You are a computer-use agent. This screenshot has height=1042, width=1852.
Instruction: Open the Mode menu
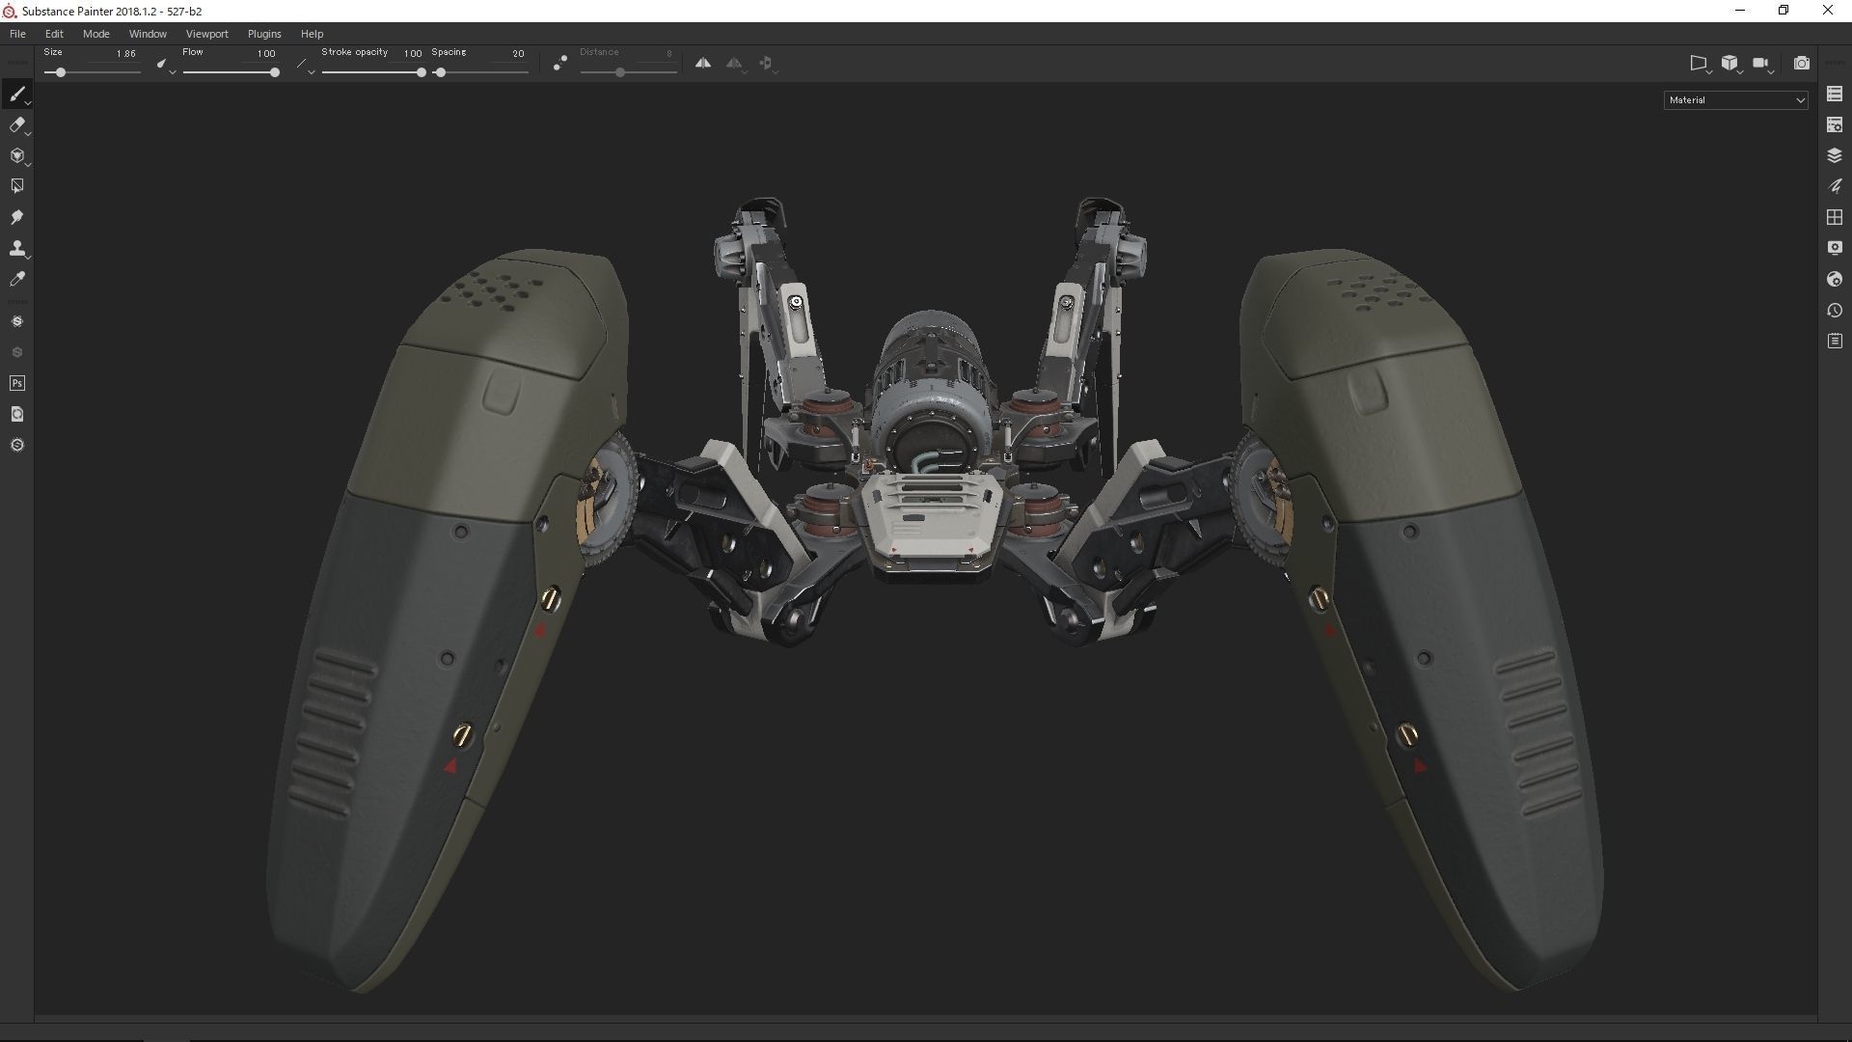[95, 34]
